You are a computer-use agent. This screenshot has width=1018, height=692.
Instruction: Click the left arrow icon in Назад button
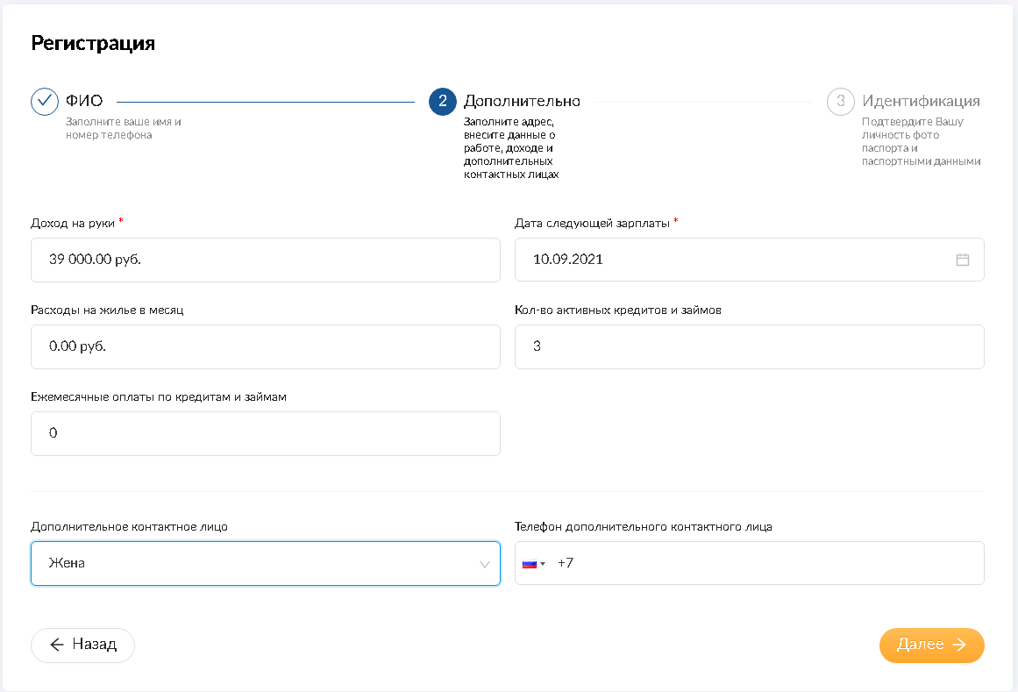(57, 645)
